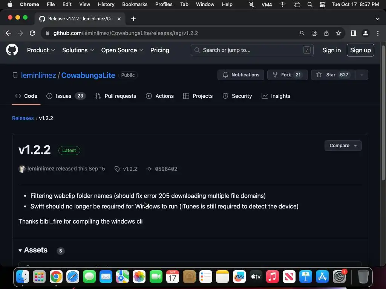Viewport: 386px width, 289px height.
Task: Open Notes from the dock
Action: click(222, 277)
